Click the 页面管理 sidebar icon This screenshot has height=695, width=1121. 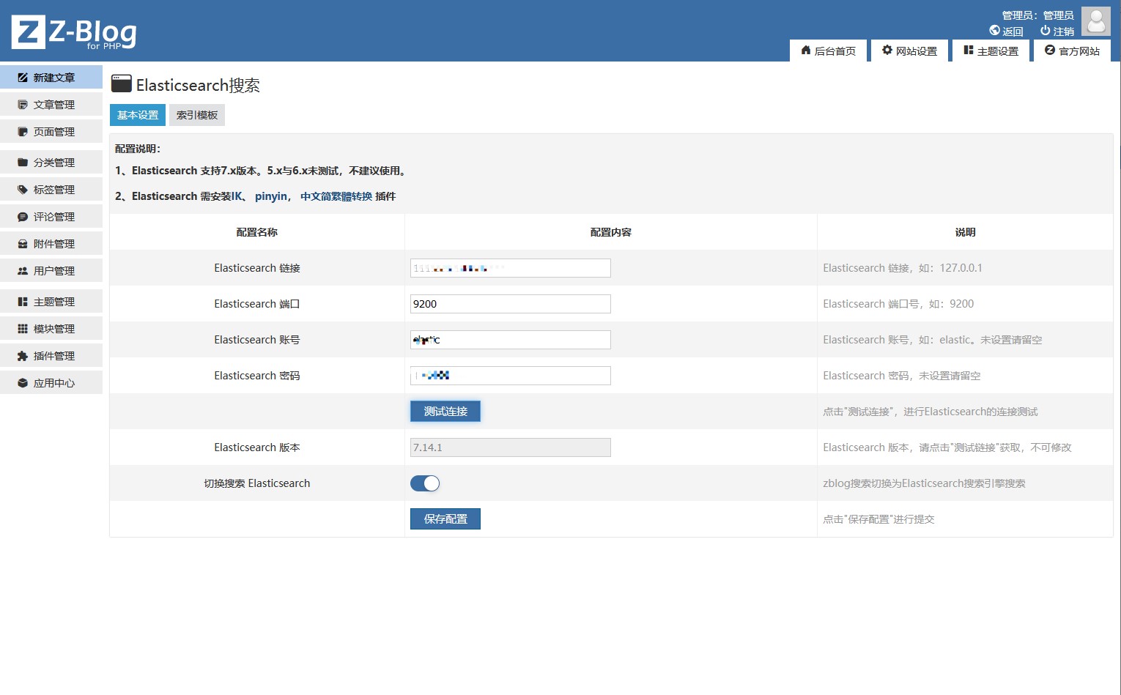pyautogui.click(x=23, y=132)
